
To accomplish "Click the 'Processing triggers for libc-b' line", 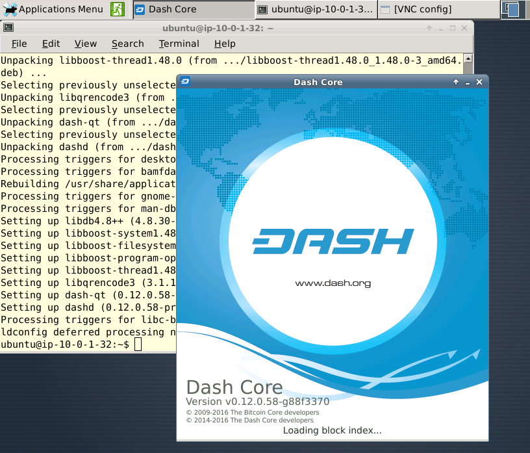I will tap(88, 320).
